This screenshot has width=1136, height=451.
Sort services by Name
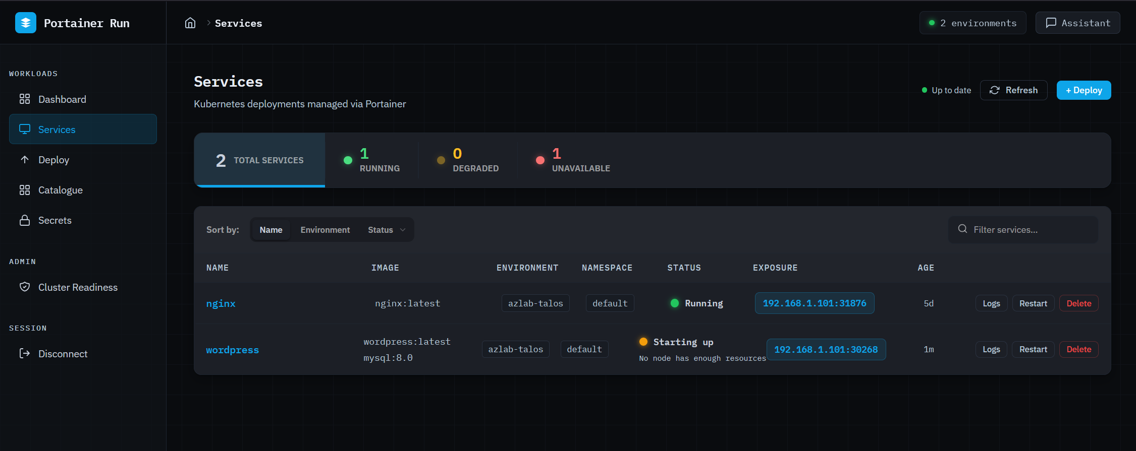click(x=271, y=230)
